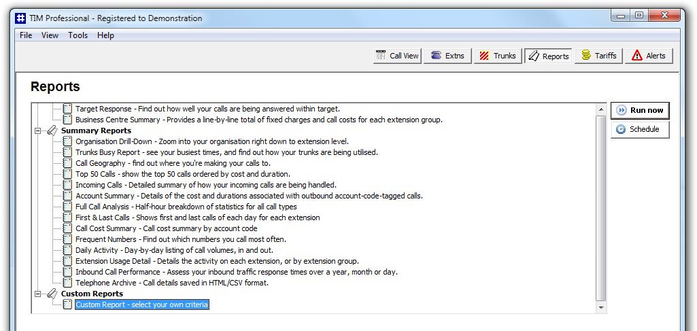
Task: Open the File menu
Action: pyautogui.click(x=26, y=35)
